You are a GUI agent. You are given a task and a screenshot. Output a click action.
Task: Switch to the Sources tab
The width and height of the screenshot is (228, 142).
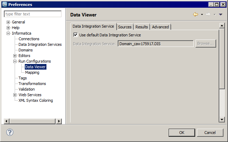pos(125,27)
